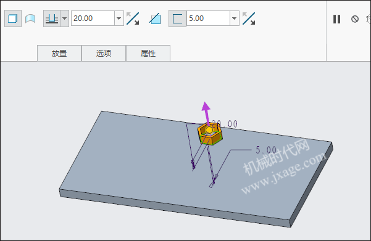The height and width of the screenshot is (241, 371).
Task: Click the 5.00 dimension label in model
Action: click(x=266, y=150)
